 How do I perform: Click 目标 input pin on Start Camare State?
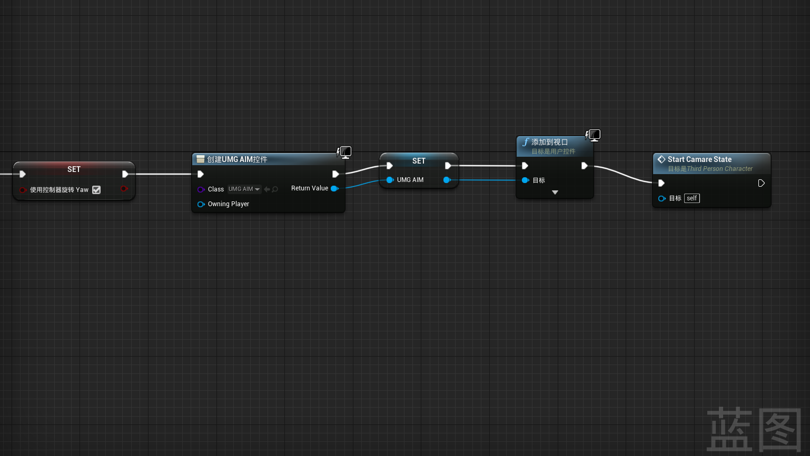662,198
